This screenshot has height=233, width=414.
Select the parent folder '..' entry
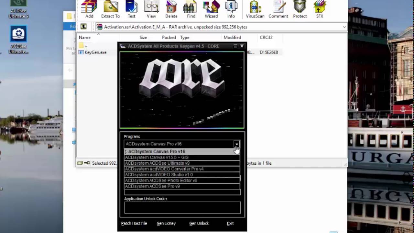(x=83, y=45)
